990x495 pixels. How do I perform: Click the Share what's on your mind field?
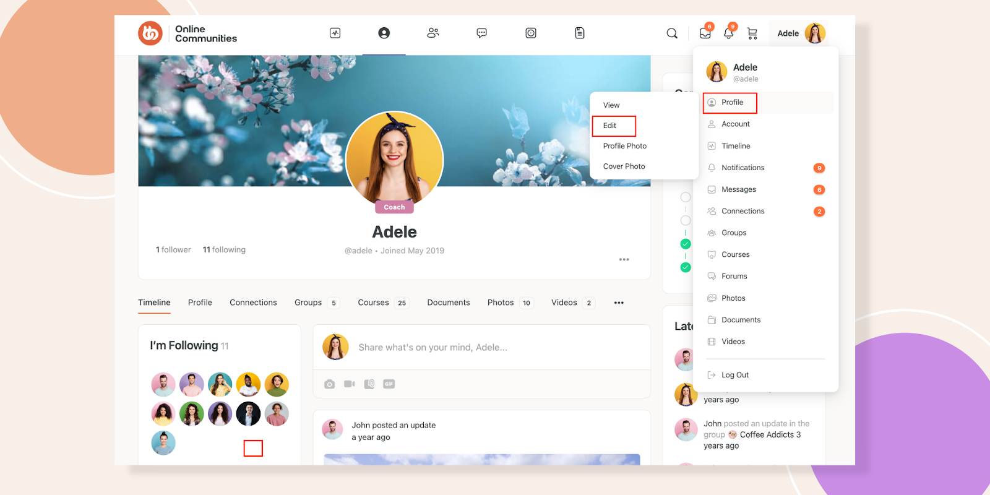point(433,348)
